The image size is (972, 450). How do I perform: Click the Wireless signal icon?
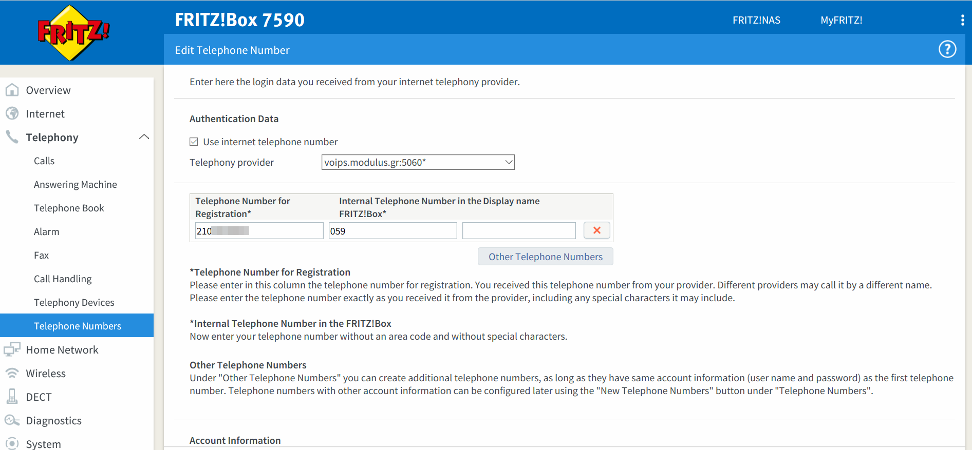point(12,373)
